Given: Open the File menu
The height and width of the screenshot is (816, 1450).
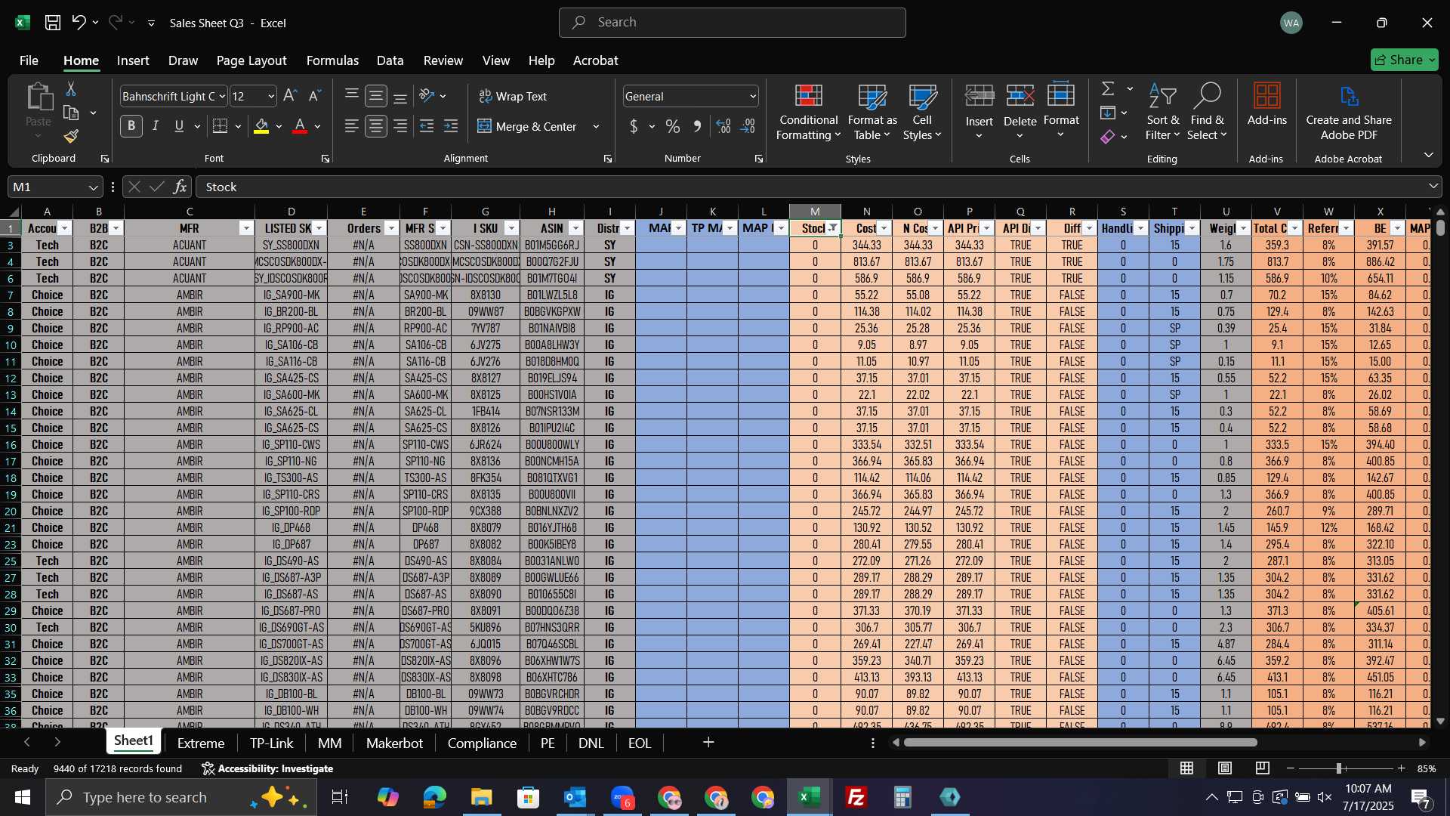Looking at the screenshot, I should [x=29, y=60].
